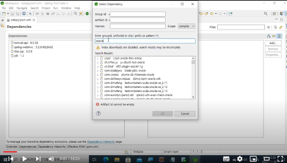Expand the cn.6tail nlf2-plugin-oracle11g result
Viewport: 287px width, 163px height.
point(97,67)
